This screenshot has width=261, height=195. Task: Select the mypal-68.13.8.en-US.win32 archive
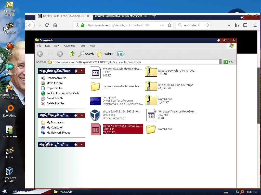click(169, 86)
